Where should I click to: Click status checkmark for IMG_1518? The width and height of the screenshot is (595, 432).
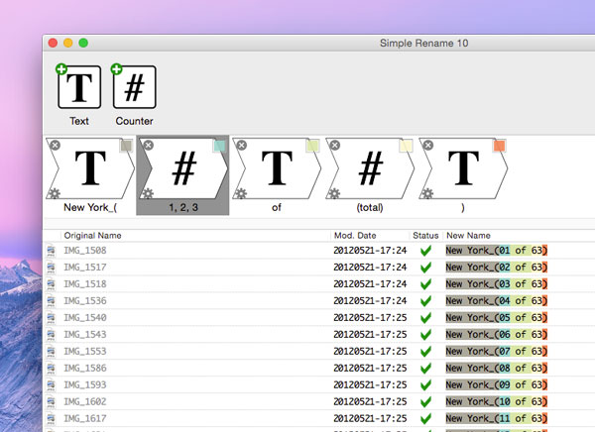click(x=425, y=284)
